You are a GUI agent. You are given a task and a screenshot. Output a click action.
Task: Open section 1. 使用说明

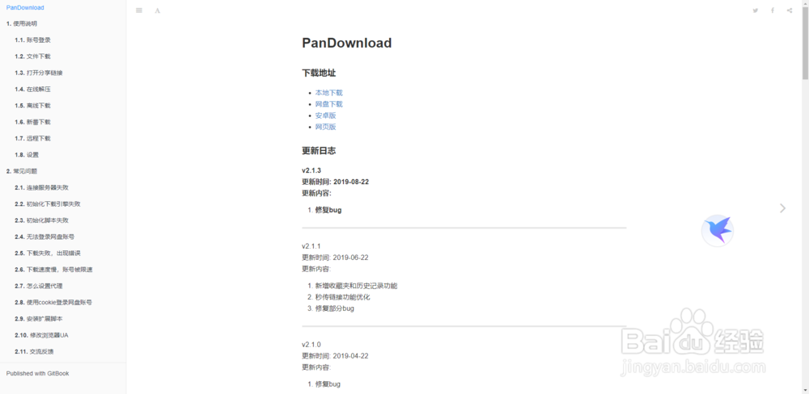(22, 23)
